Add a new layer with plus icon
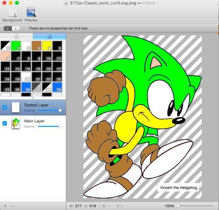Image resolution: width=219 pixels, height=210 pixels. pyautogui.click(x=5, y=206)
